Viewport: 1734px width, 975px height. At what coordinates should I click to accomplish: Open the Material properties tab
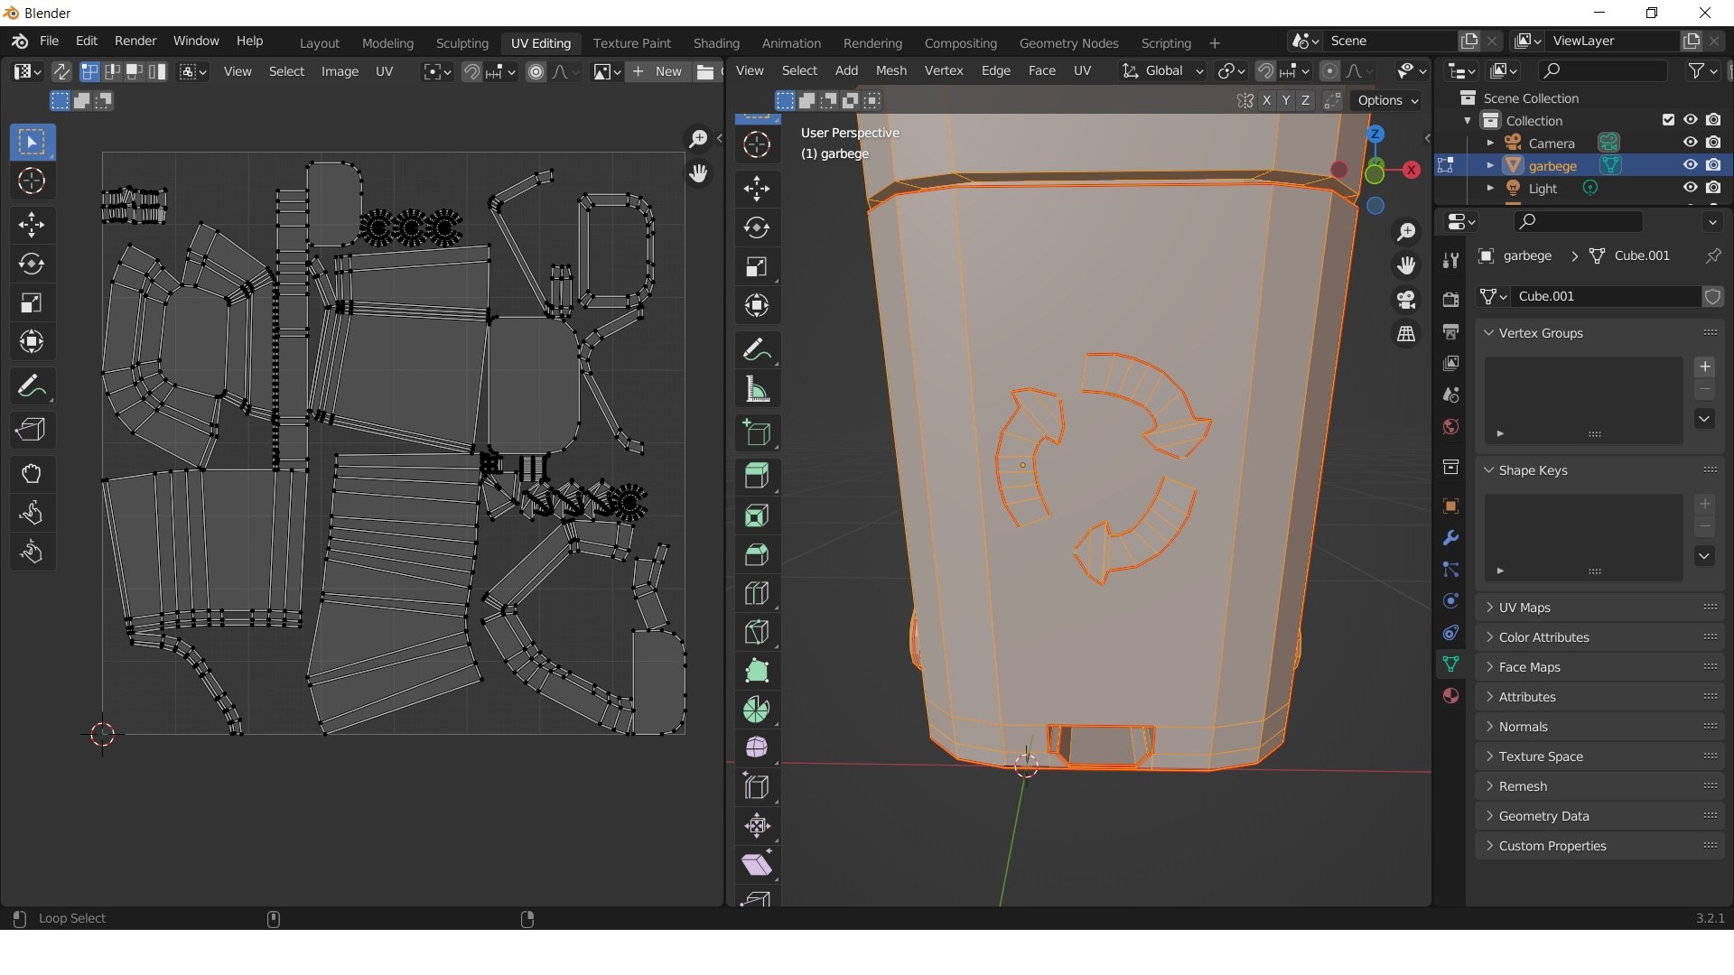coord(1450,696)
